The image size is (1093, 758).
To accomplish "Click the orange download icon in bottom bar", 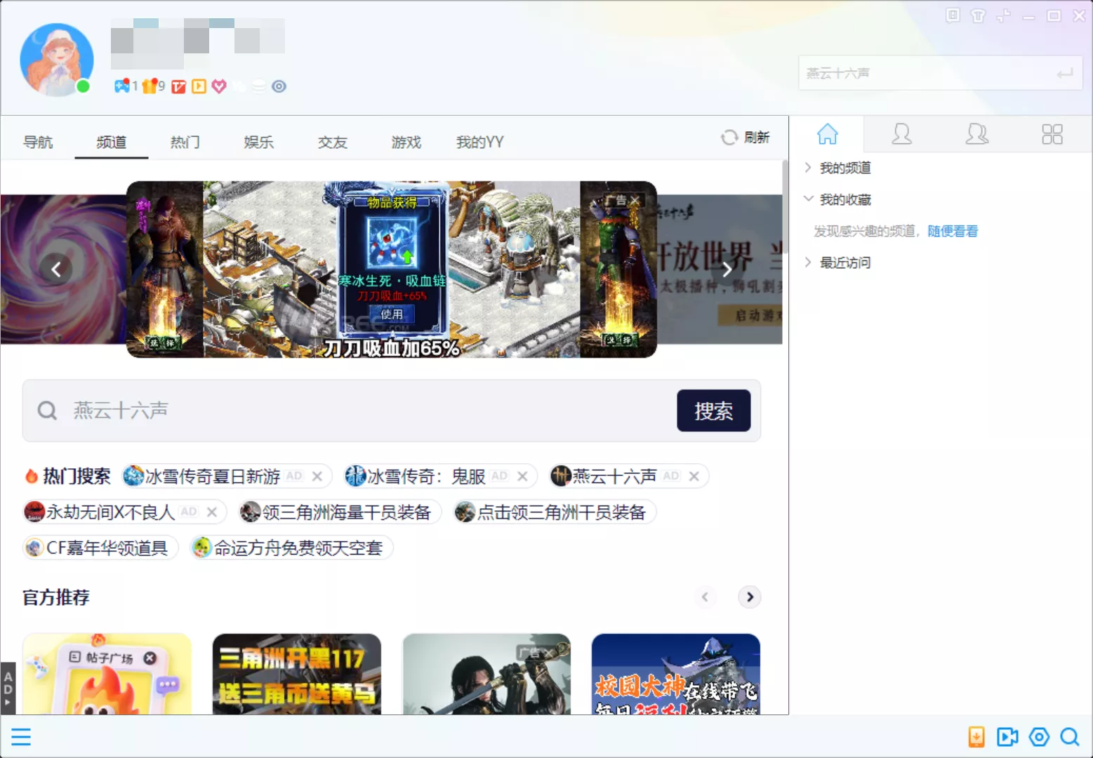I will click(x=976, y=736).
